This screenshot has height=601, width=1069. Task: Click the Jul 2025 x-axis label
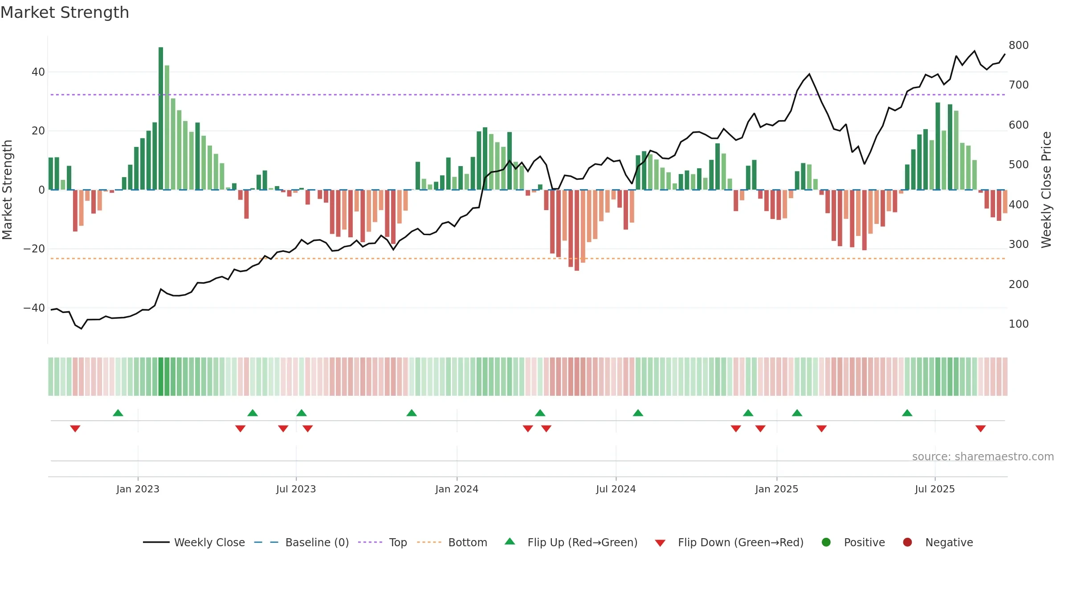935,489
